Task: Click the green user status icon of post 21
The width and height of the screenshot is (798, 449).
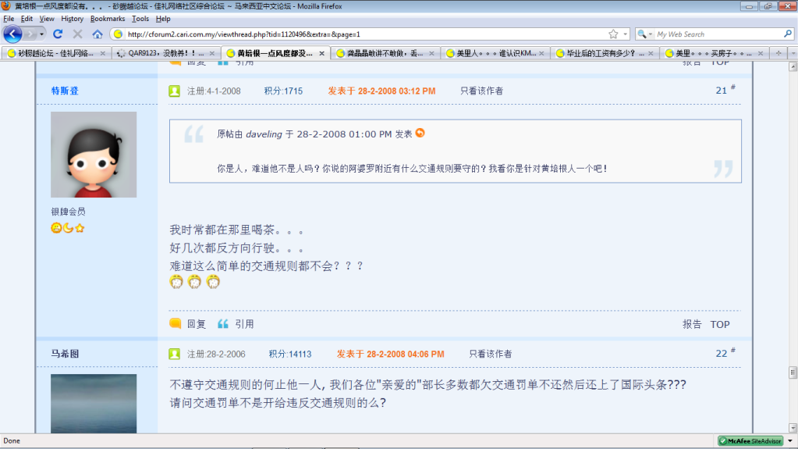Action: 175,91
